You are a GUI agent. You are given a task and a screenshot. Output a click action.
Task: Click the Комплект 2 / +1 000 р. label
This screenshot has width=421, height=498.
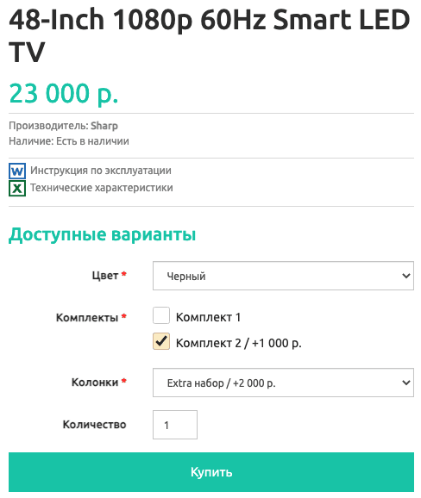click(x=238, y=343)
